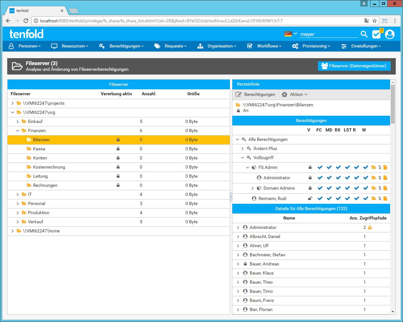Click the open-lock icon in Reimann, Rudi row
The image size is (403, 322).
click(x=310, y=198)
